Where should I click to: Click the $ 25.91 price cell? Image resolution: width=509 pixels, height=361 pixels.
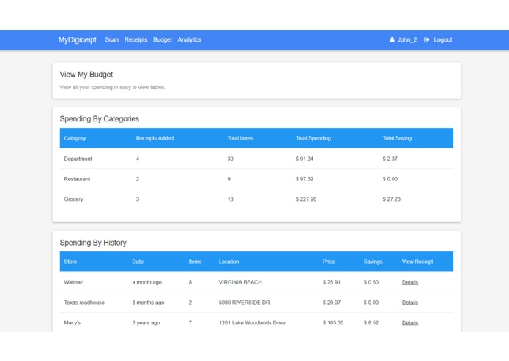click(332, 282)
